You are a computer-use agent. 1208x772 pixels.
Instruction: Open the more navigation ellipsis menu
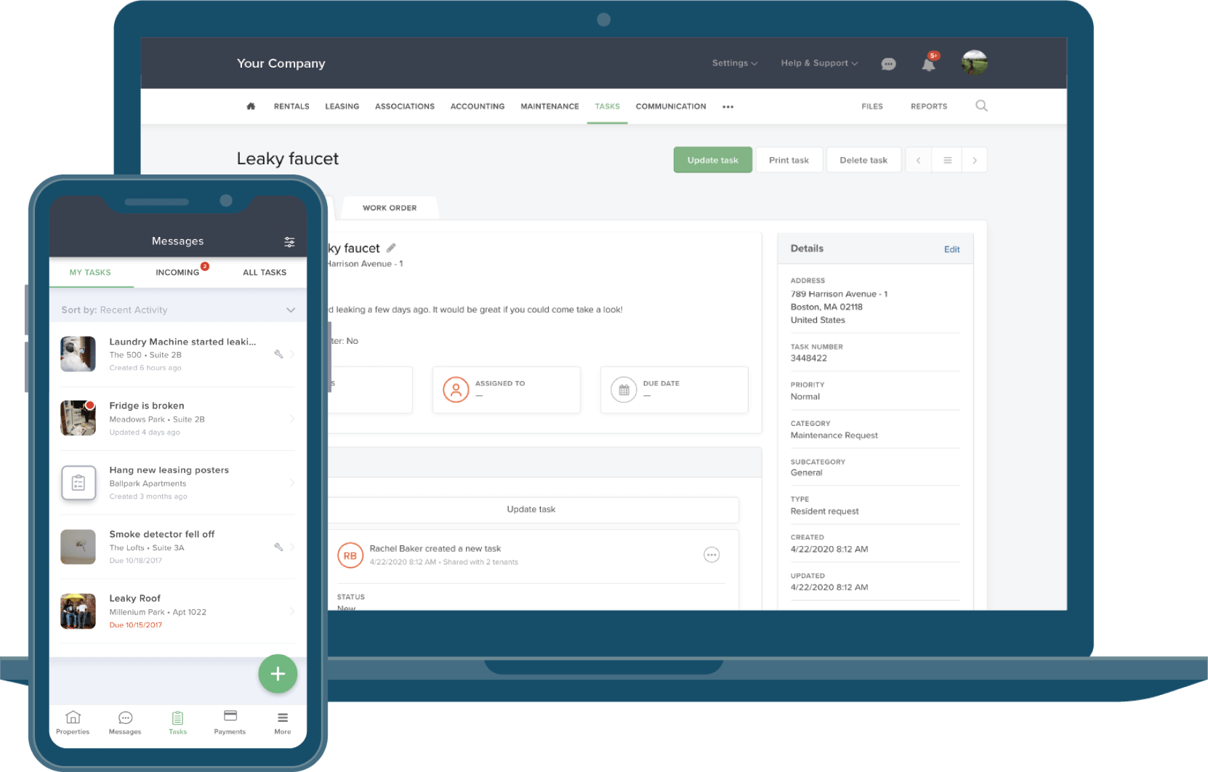(x=728, y=107)
